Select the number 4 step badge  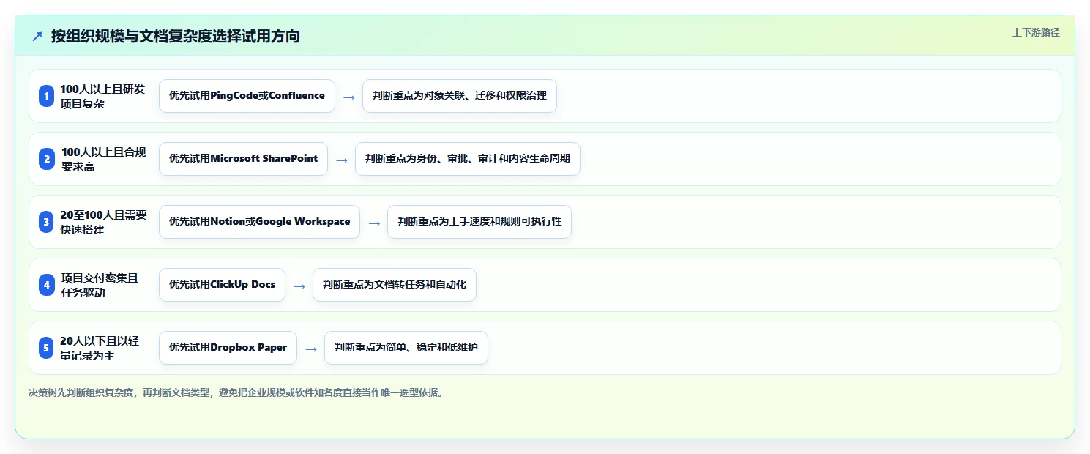(x=47, y=285)
